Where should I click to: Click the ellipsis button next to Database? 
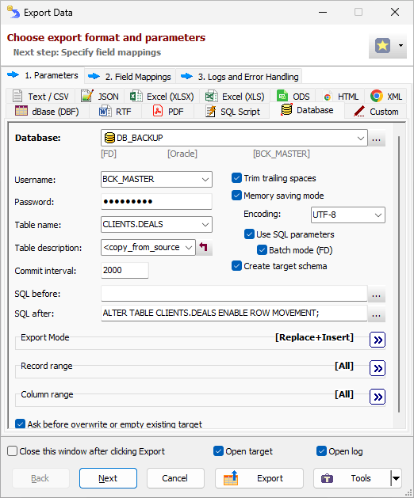tap(377, 138)
